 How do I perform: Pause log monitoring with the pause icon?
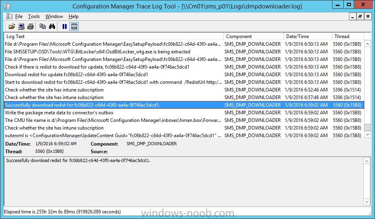(x=65, y=26)
